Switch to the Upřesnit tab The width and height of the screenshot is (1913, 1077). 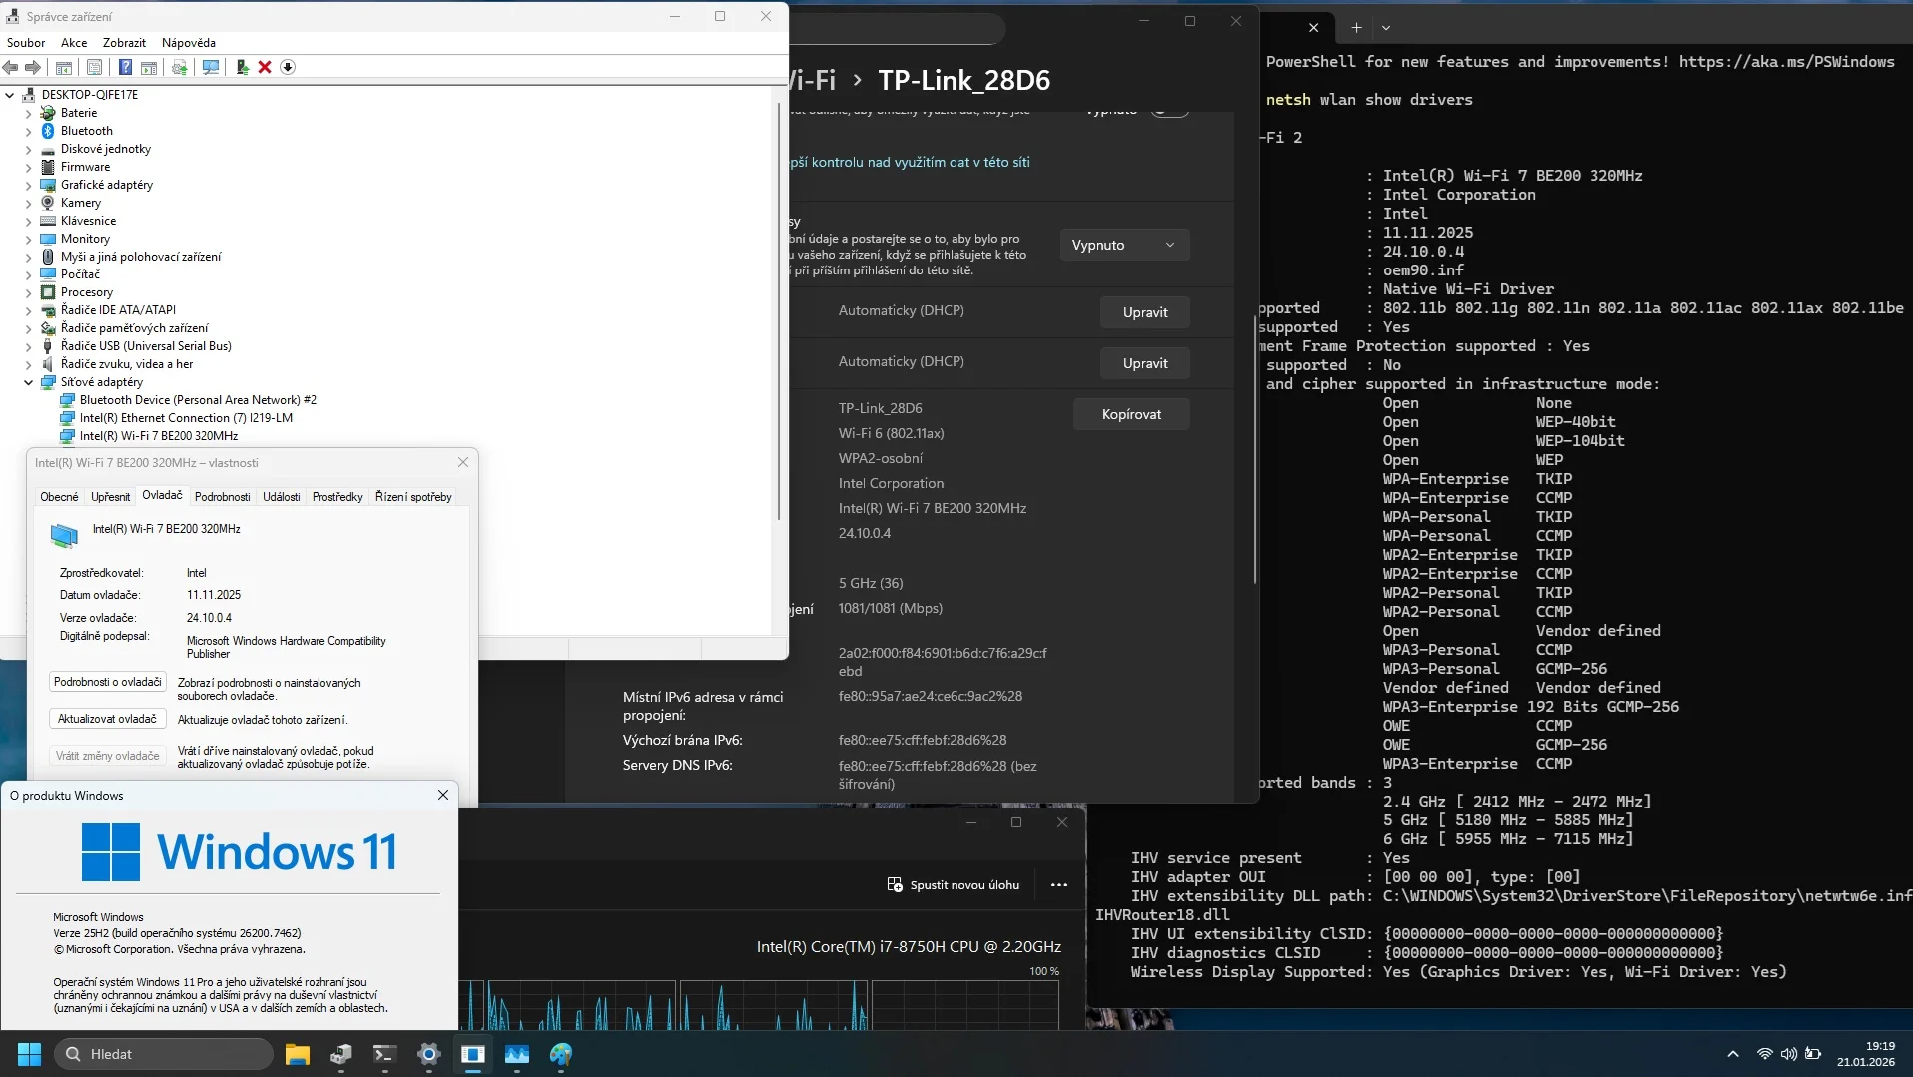pos(110,497)
